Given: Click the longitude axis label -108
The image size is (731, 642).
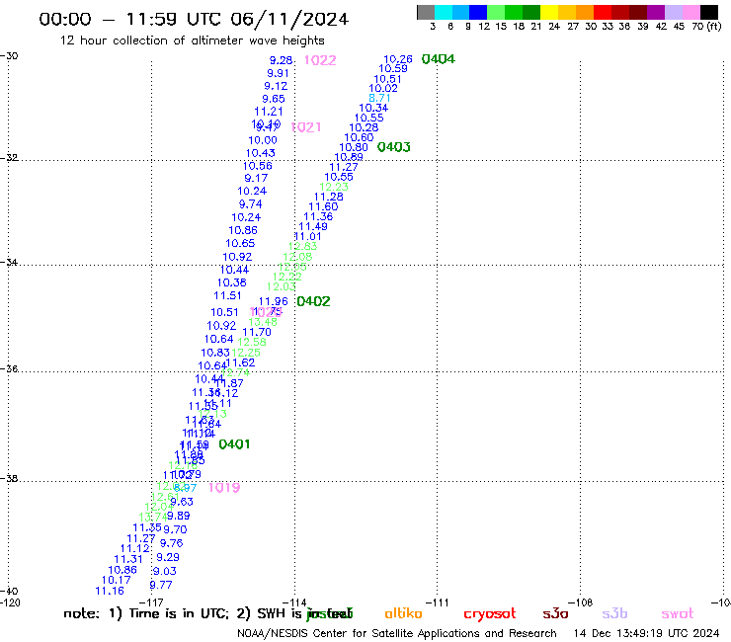Looking at the screenshot, I should click(581, 602).
